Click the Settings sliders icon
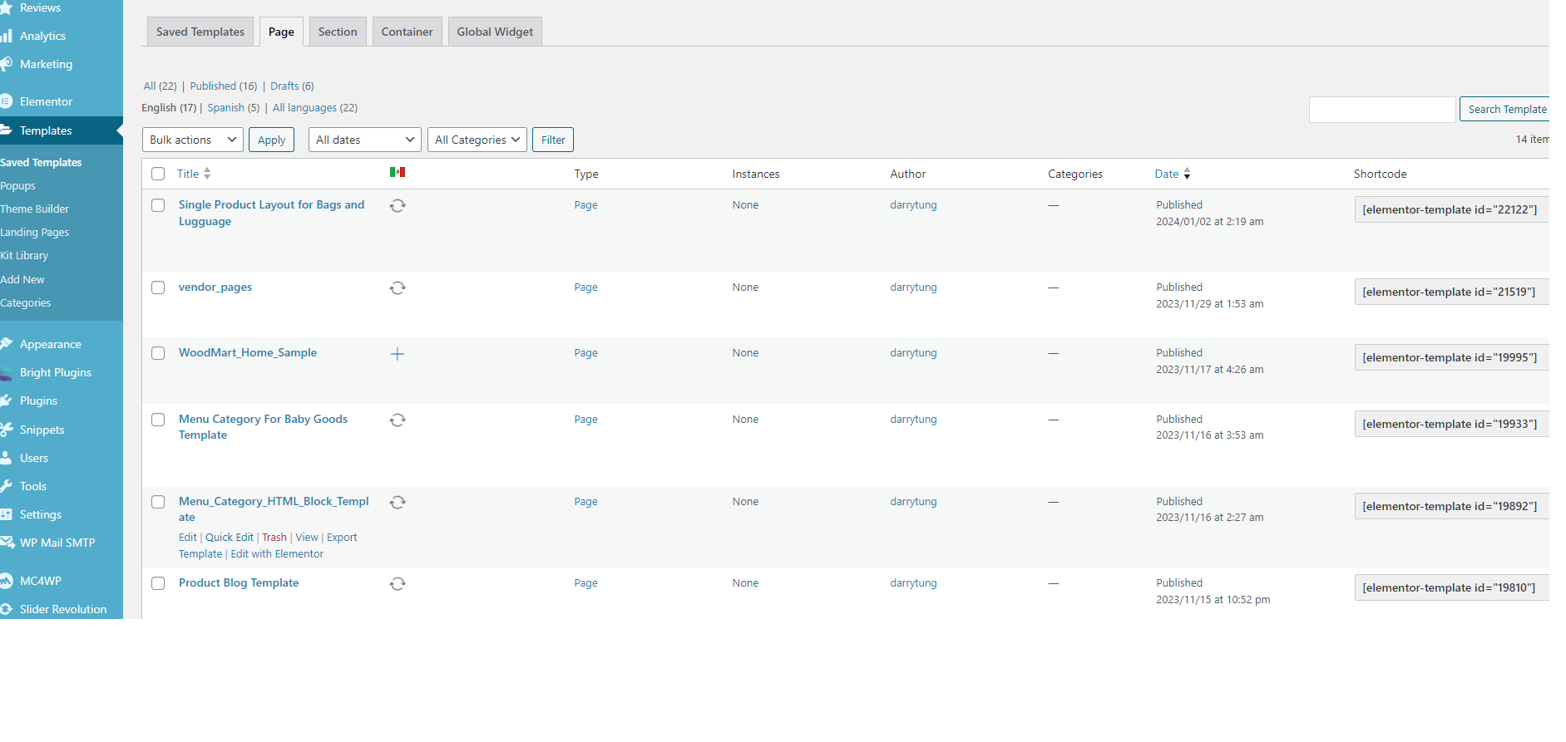This screenshot has width=1566, height=742. [x=6, y=514]
